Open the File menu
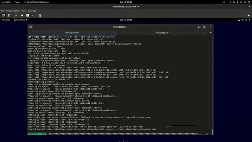Viewport: 252px width, 142px height. (3, 11)
